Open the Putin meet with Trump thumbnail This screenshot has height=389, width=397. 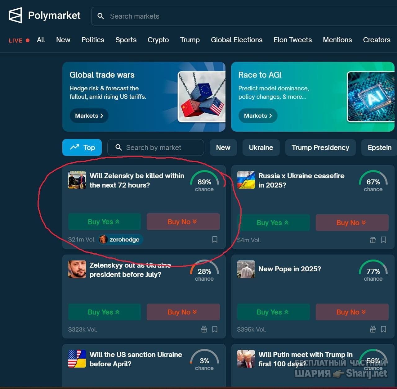click(246, 359)
